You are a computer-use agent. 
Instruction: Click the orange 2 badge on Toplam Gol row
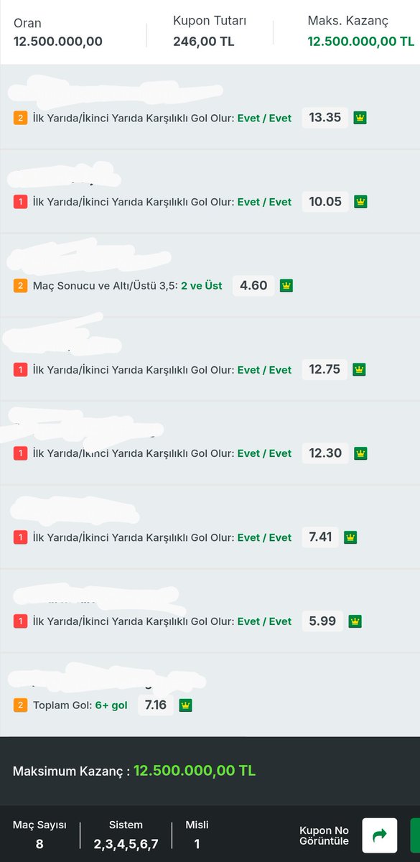click(20, 705)
